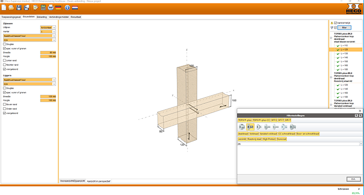Switch to Toepassingsgeval tab
The width and height of the screenshot is (364, 195).
[11, 17]
